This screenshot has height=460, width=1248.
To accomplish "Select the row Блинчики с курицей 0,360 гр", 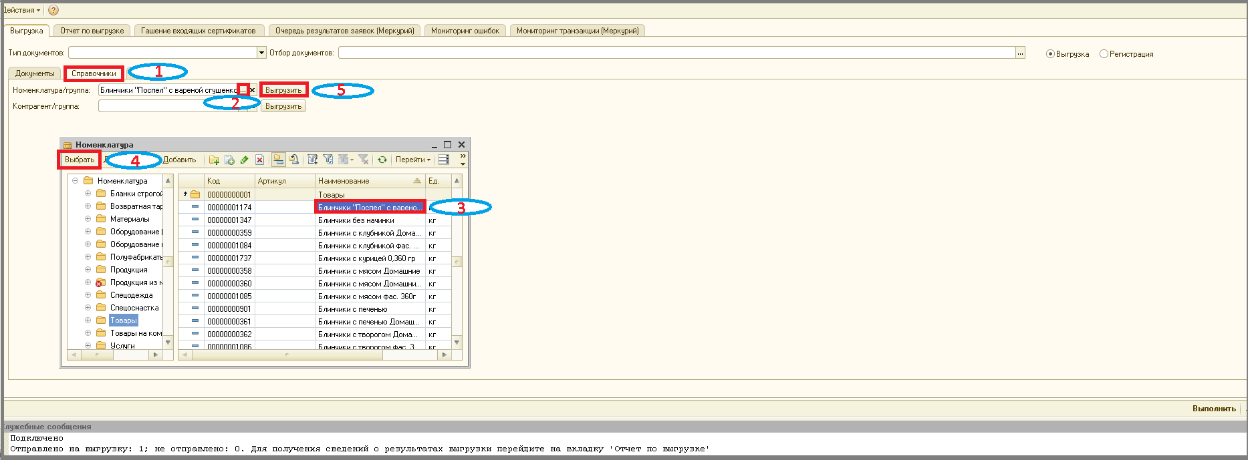I will click(x=315, y=258).
